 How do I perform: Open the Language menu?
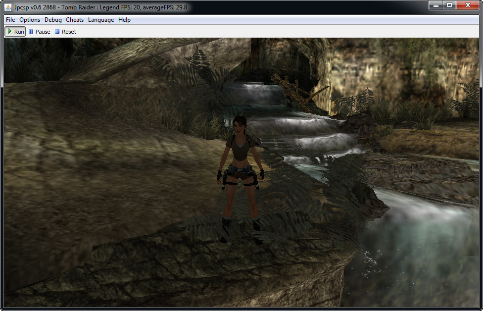pos(101,20)
